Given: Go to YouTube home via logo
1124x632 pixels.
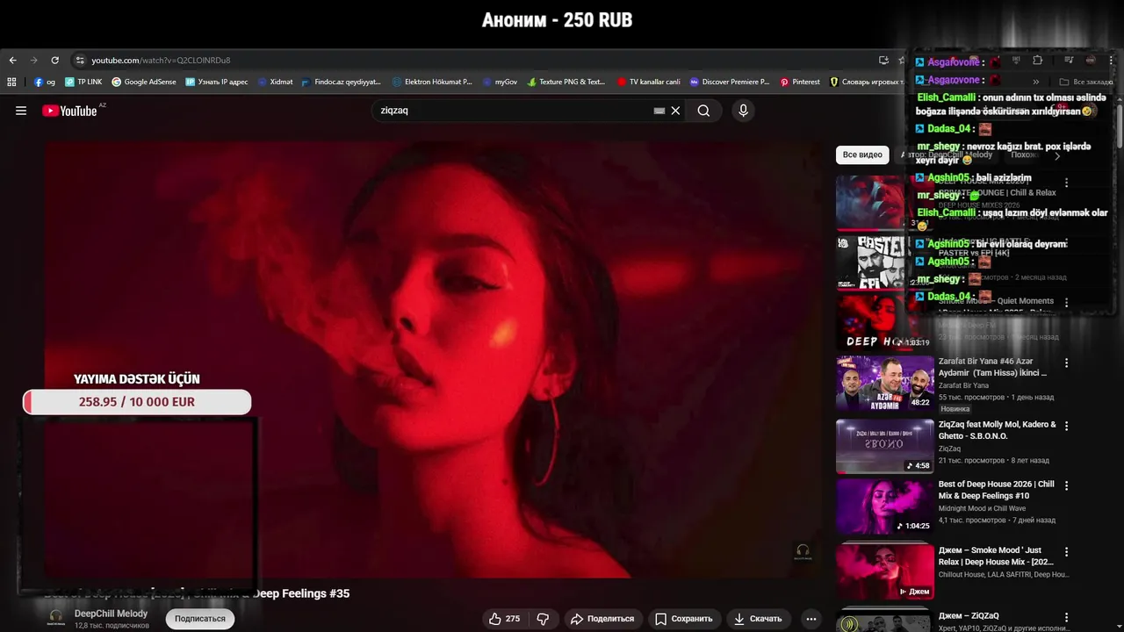Looking at the screenshot, I should point(69,111).
